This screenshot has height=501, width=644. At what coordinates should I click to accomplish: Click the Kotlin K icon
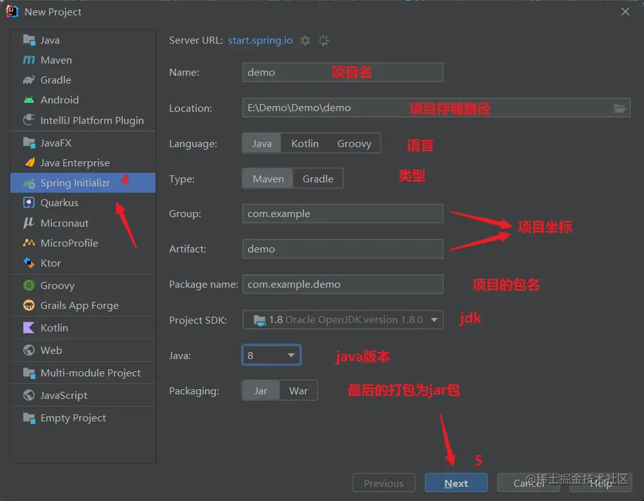pos(29,328)
